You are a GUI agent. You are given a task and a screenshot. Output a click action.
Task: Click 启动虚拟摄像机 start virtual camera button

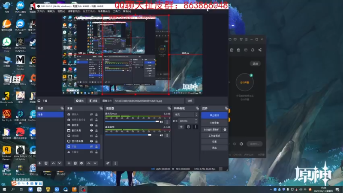tap(211, 130)
